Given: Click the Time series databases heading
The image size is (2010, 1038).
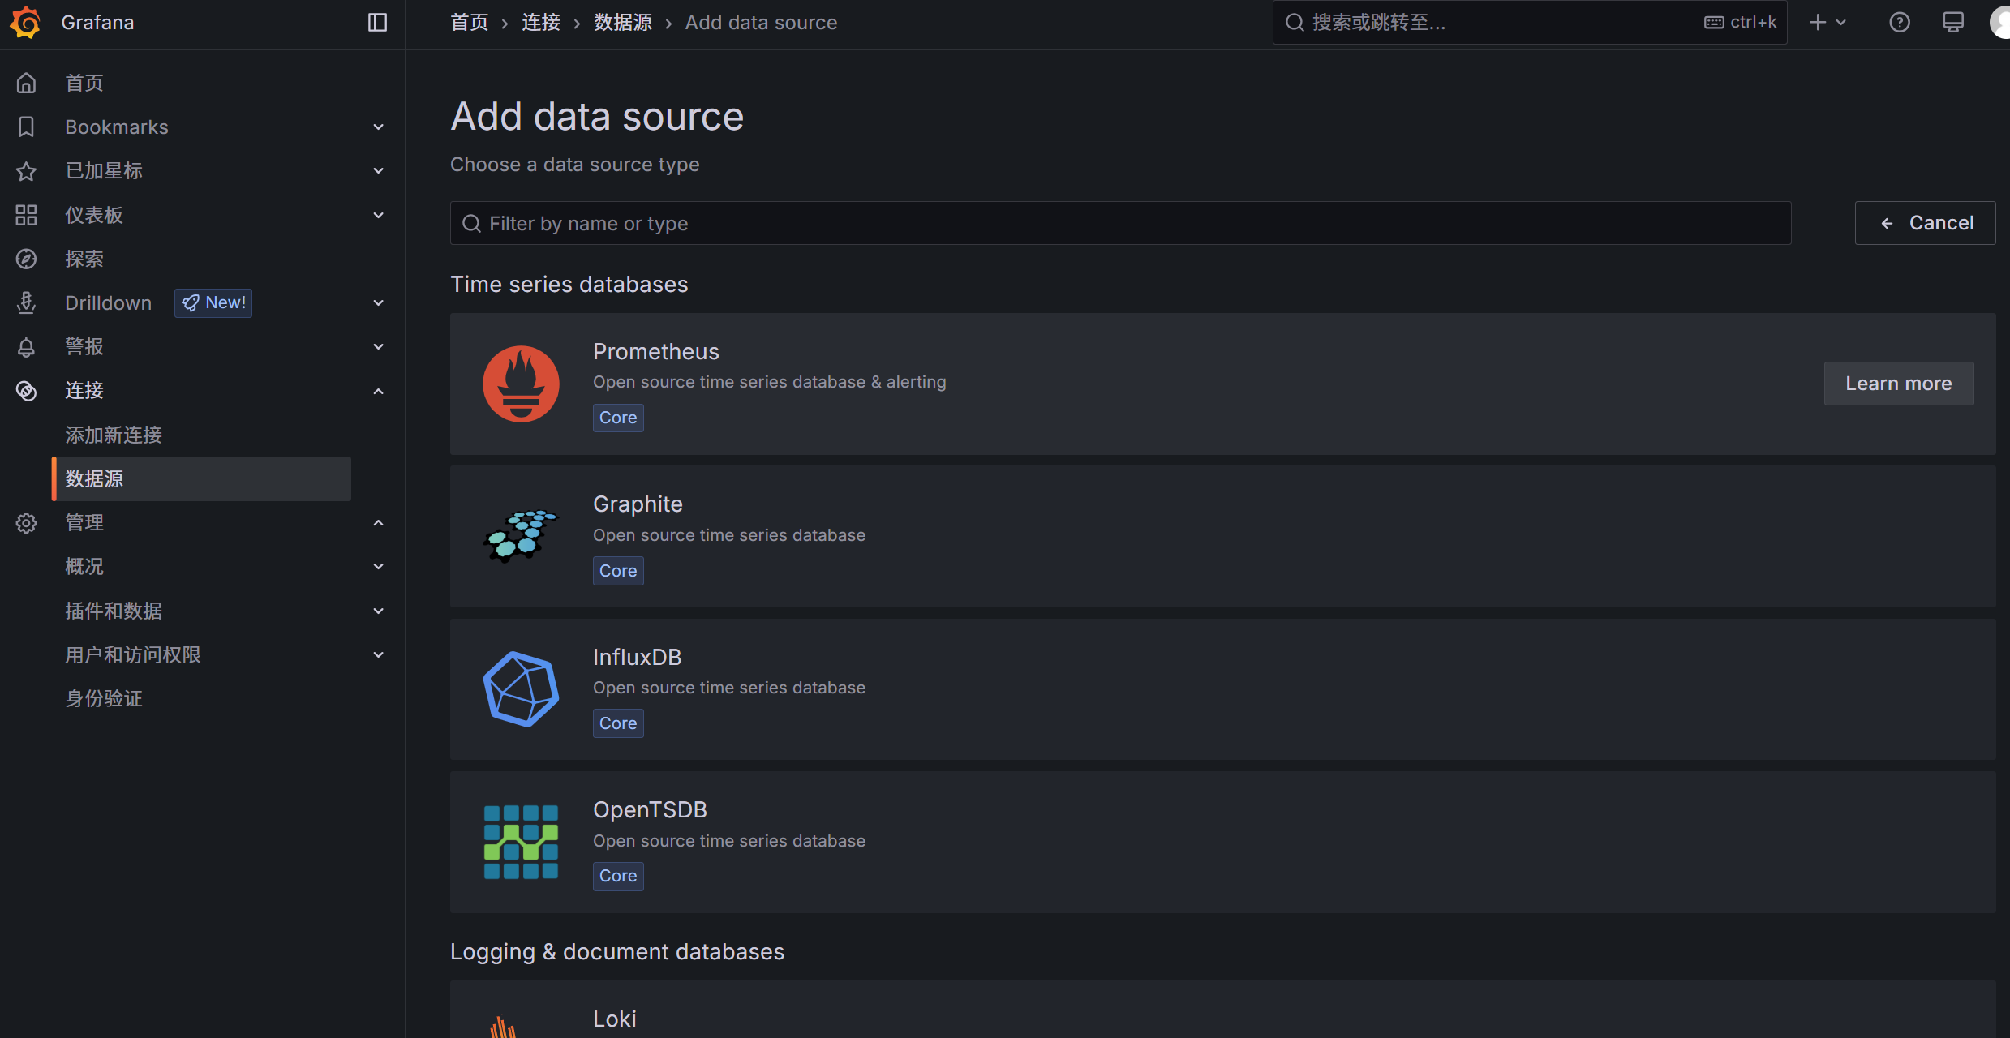Looking at the screenshot, I should (x=569, y=284).
